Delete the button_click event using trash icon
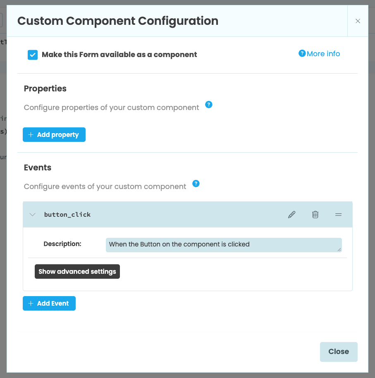The image size is (375, 378). (315, 214)
